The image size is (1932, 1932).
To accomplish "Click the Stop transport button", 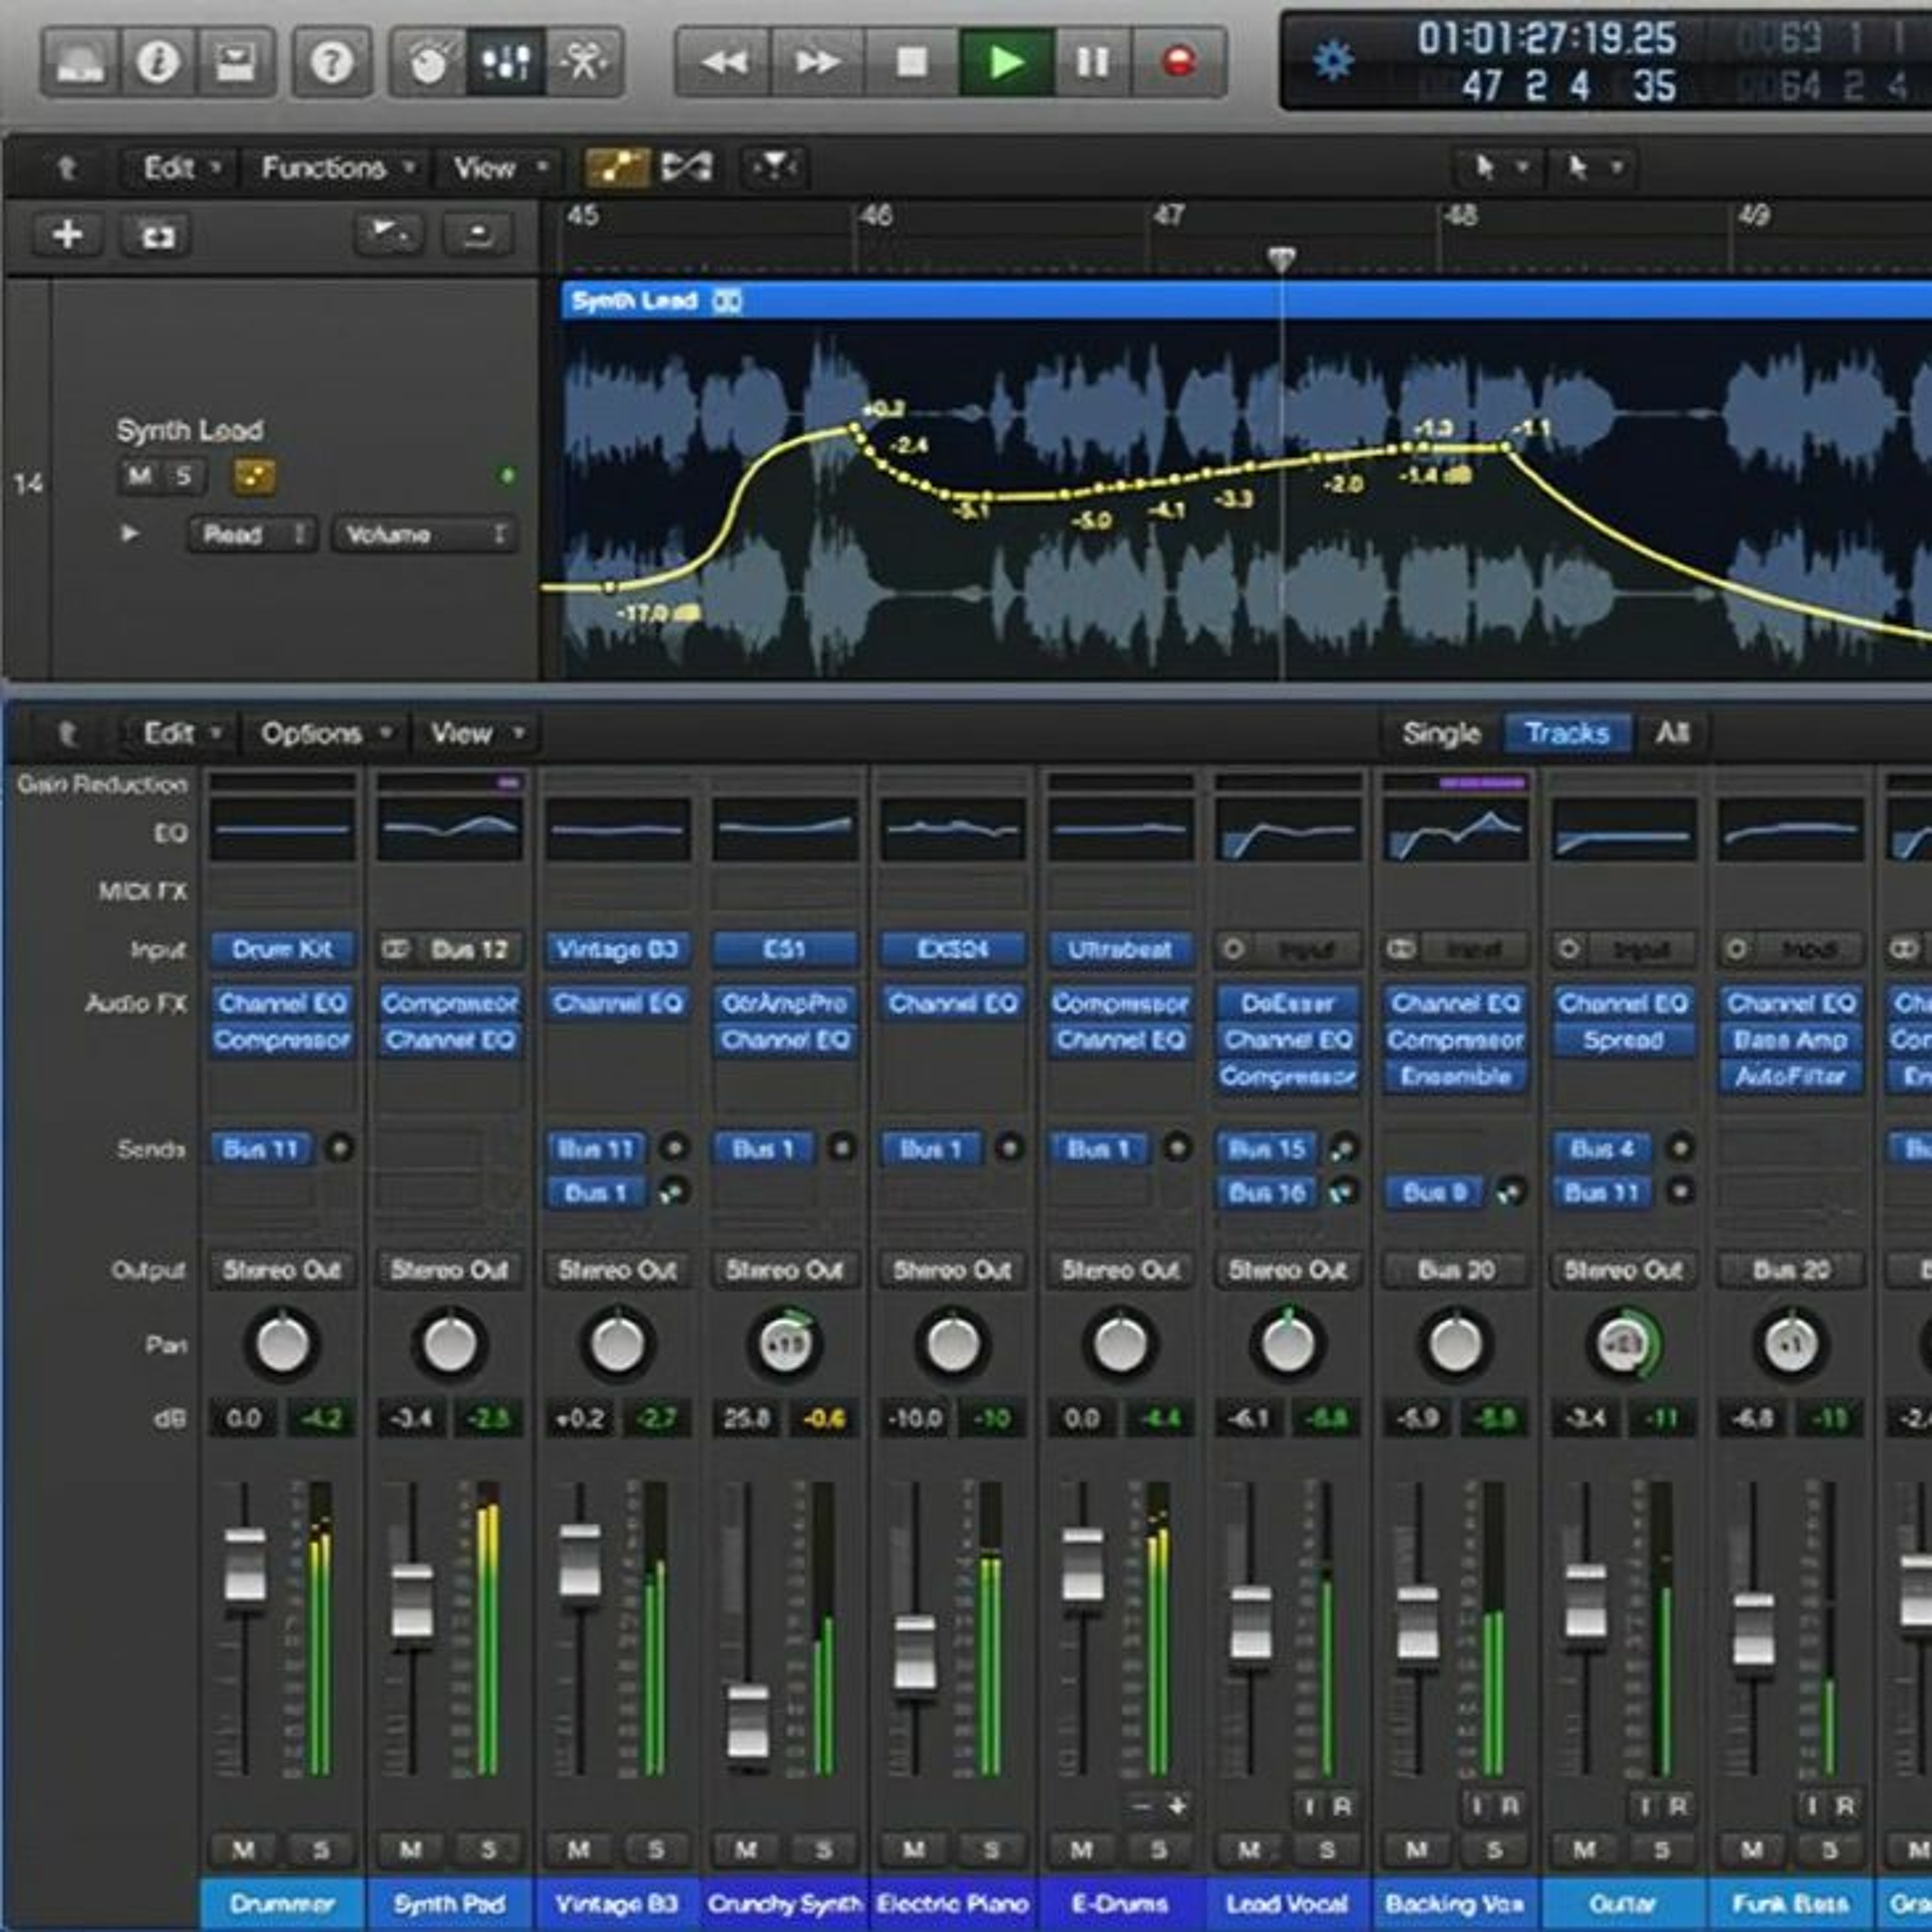I will tap(911, 62).
